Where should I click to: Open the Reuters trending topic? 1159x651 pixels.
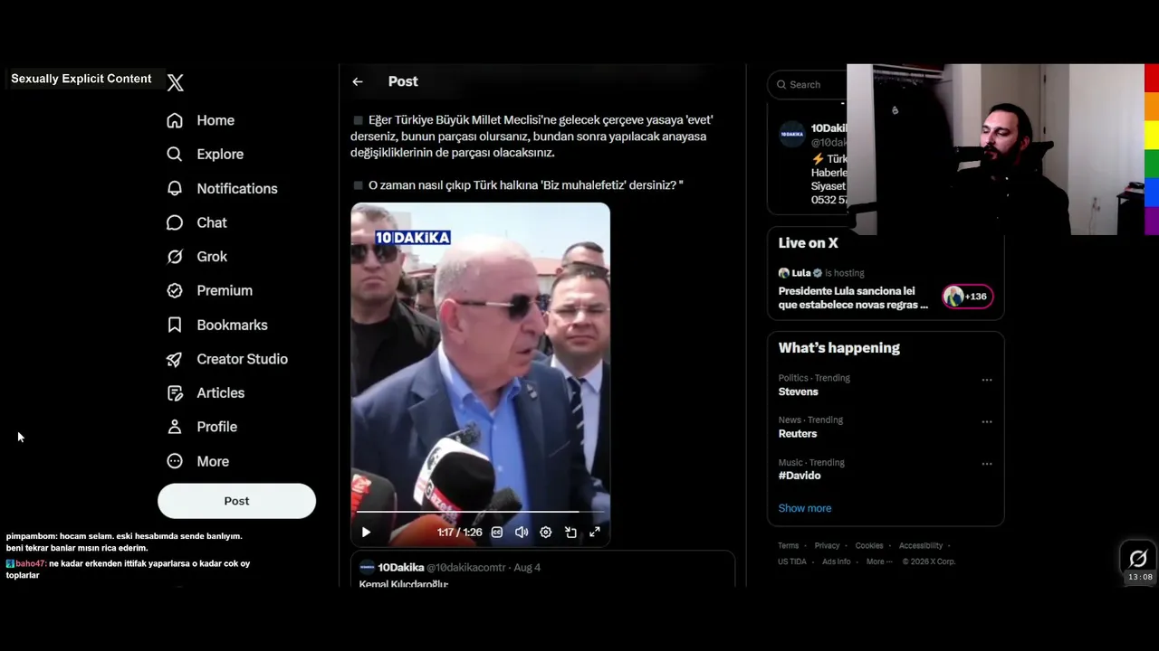[798, 434]
